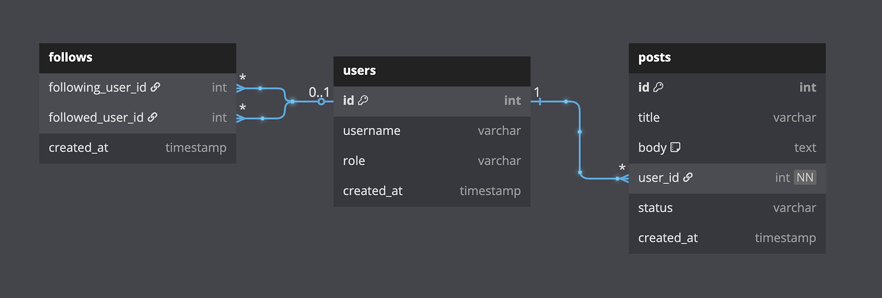Image resolution: width=882 pixels, height=298 pixels.
Task: Click the key icon beside users id
Action: pos(363,100)
